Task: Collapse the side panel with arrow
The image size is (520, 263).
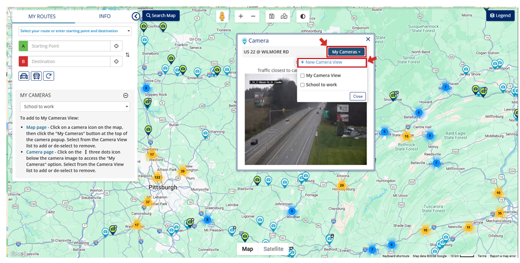Action: click(x=136, y=17)
